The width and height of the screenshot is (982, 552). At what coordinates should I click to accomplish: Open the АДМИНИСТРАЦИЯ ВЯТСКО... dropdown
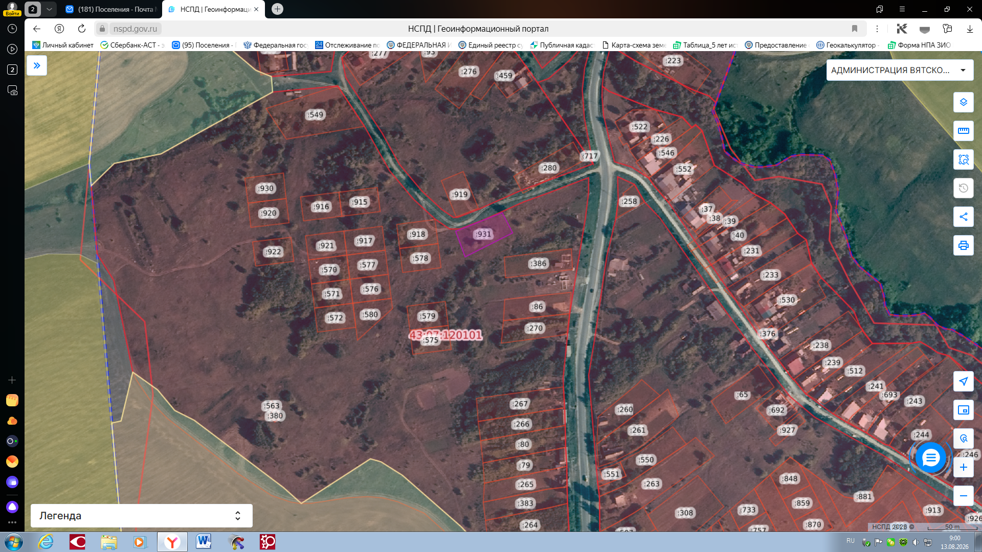(900, 70)
